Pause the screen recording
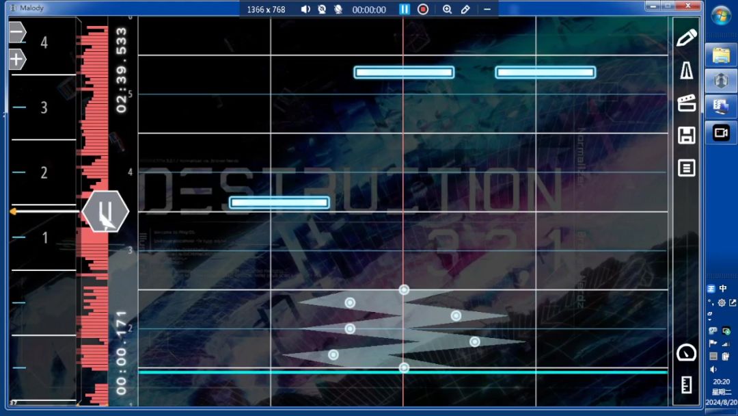738x416 pixels. click(x=405, y=10)
